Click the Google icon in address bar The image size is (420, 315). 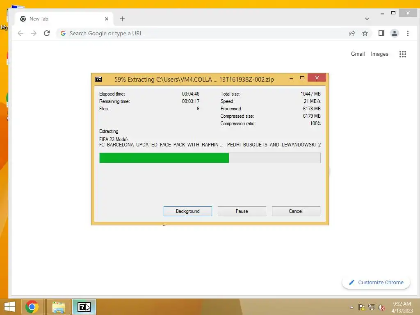(63, 33)
